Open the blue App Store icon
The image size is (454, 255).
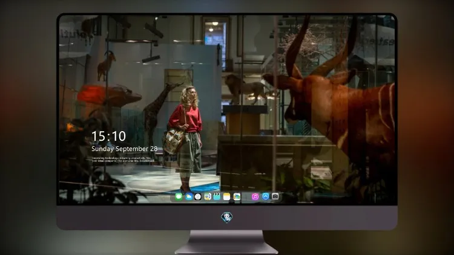pyautogui.click(x=266, y=196)
